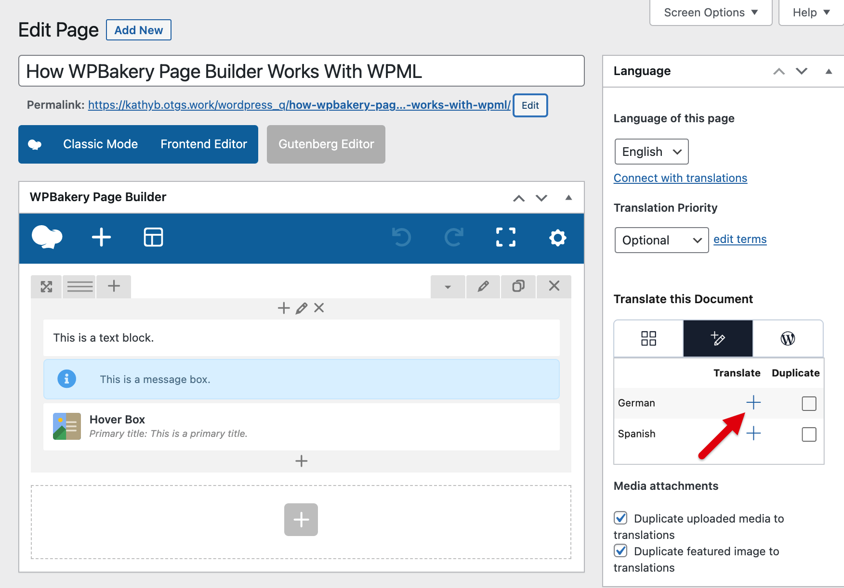Switch to Classic Mode
Screen dimensions: 844x588
(x=100, y=144)
